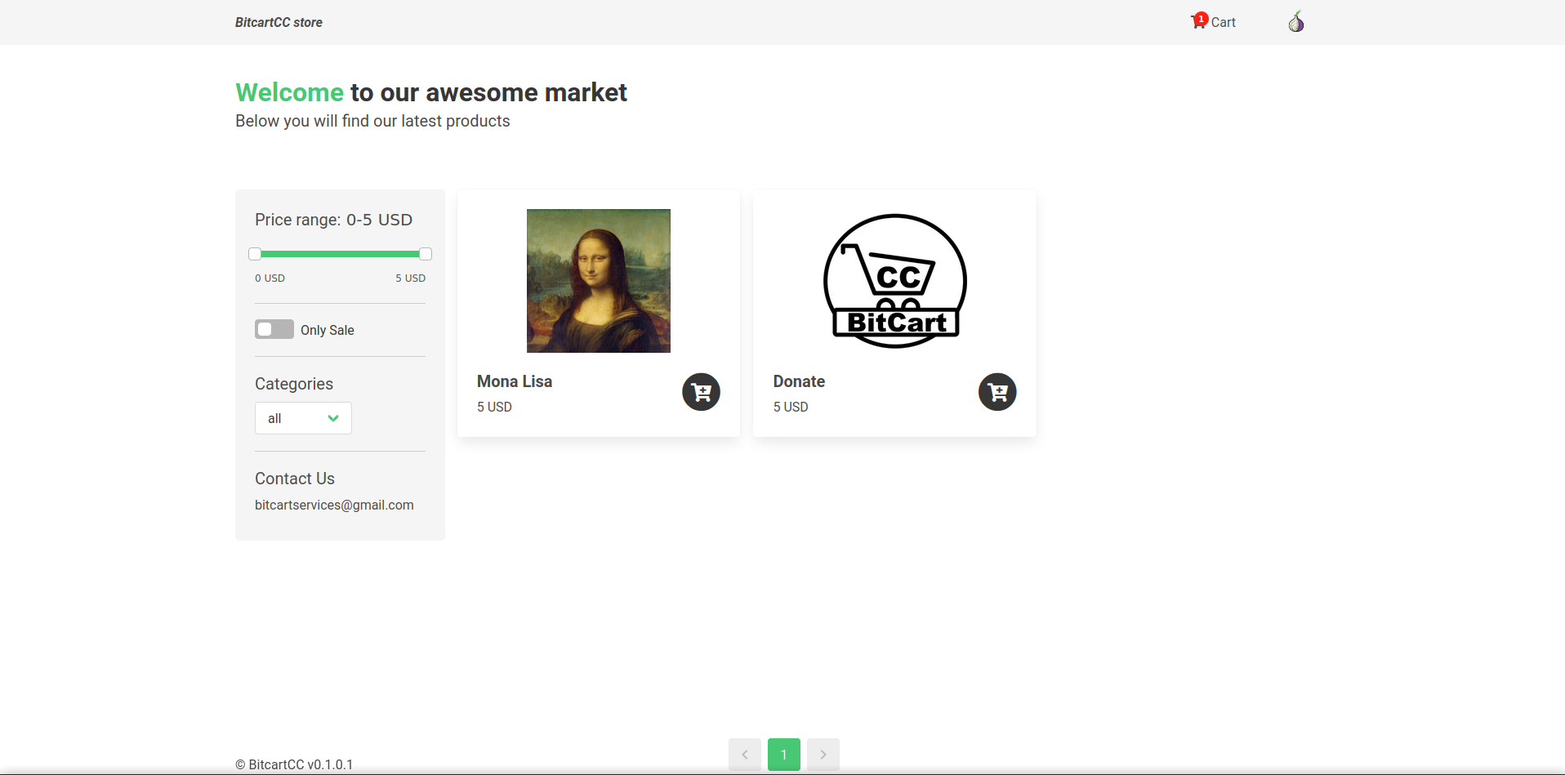Open the Cart menu item
The image size is (1565, 775).
pos(1214,22)
